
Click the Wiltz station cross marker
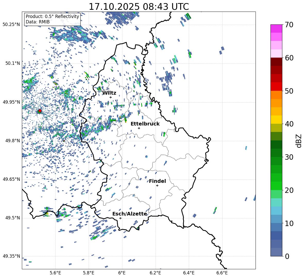click(111, 97)
